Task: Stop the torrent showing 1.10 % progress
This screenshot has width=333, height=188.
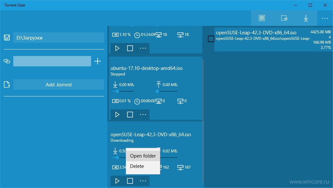Action: pos(130,48)
